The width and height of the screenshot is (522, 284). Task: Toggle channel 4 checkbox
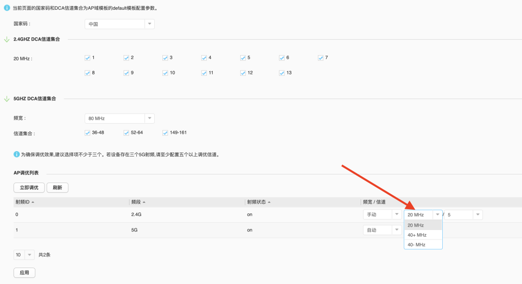point(204,58)
